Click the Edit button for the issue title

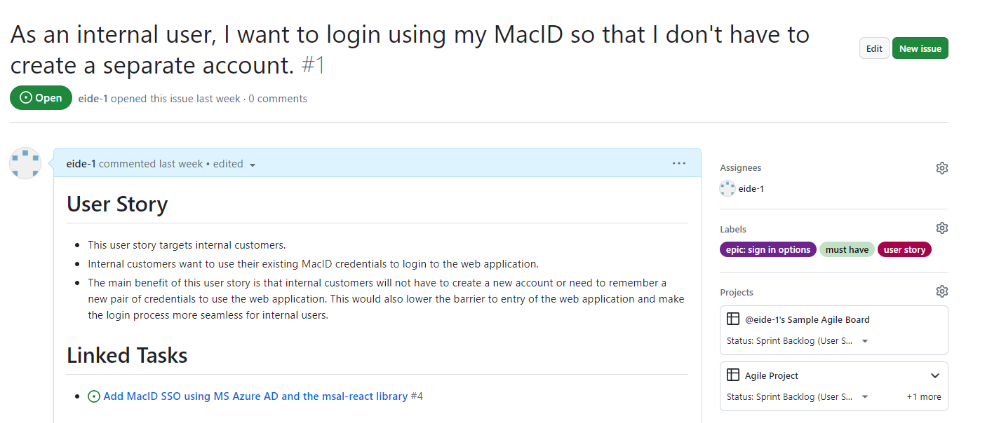874,48
